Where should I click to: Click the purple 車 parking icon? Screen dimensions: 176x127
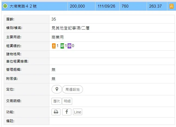point(69,46)
